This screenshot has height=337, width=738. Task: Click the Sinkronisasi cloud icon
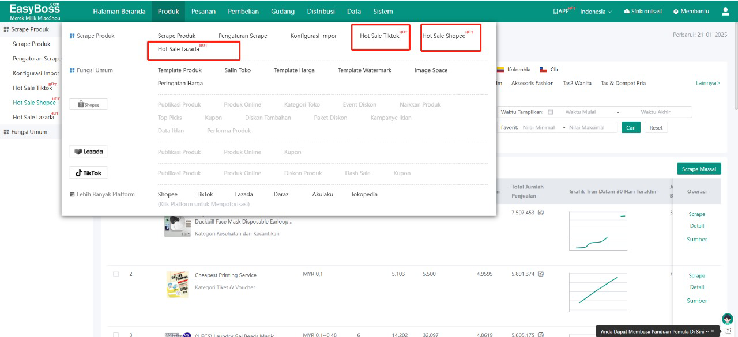(627, 12)
